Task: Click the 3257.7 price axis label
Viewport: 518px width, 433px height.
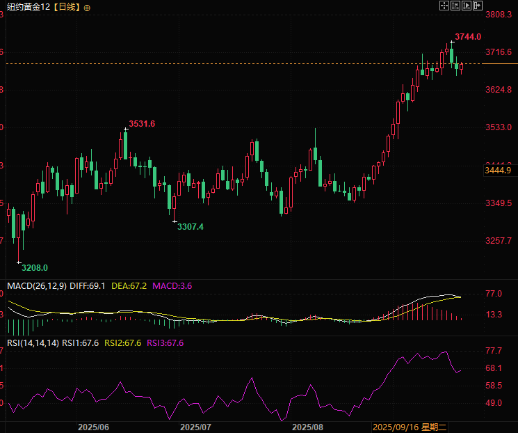Action: pyautogui.click(x=499, y=241)
